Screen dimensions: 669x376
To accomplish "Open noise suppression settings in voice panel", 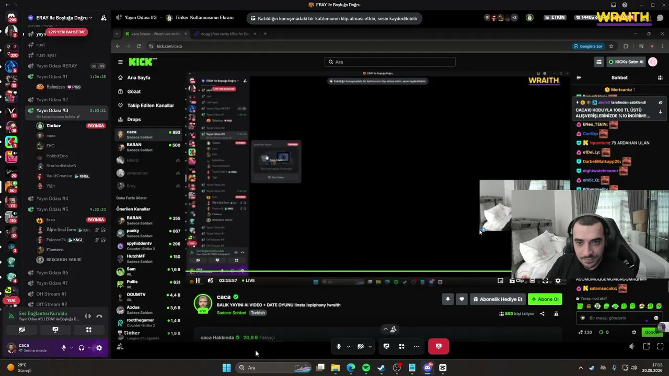I will tap(88, 316).
